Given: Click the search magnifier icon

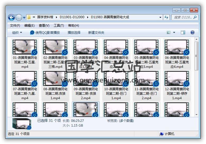Looking at the screenshot, I should point(195,17).
